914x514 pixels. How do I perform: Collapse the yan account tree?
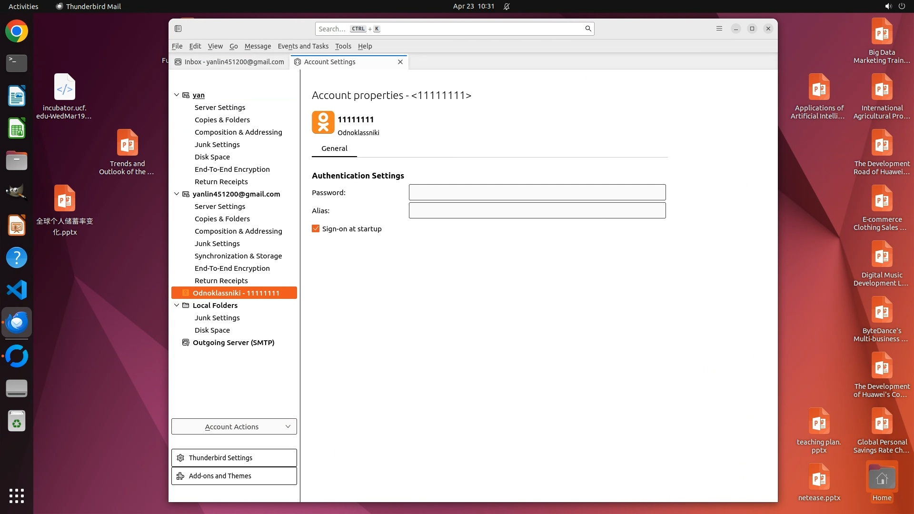(x=177, y=95)
